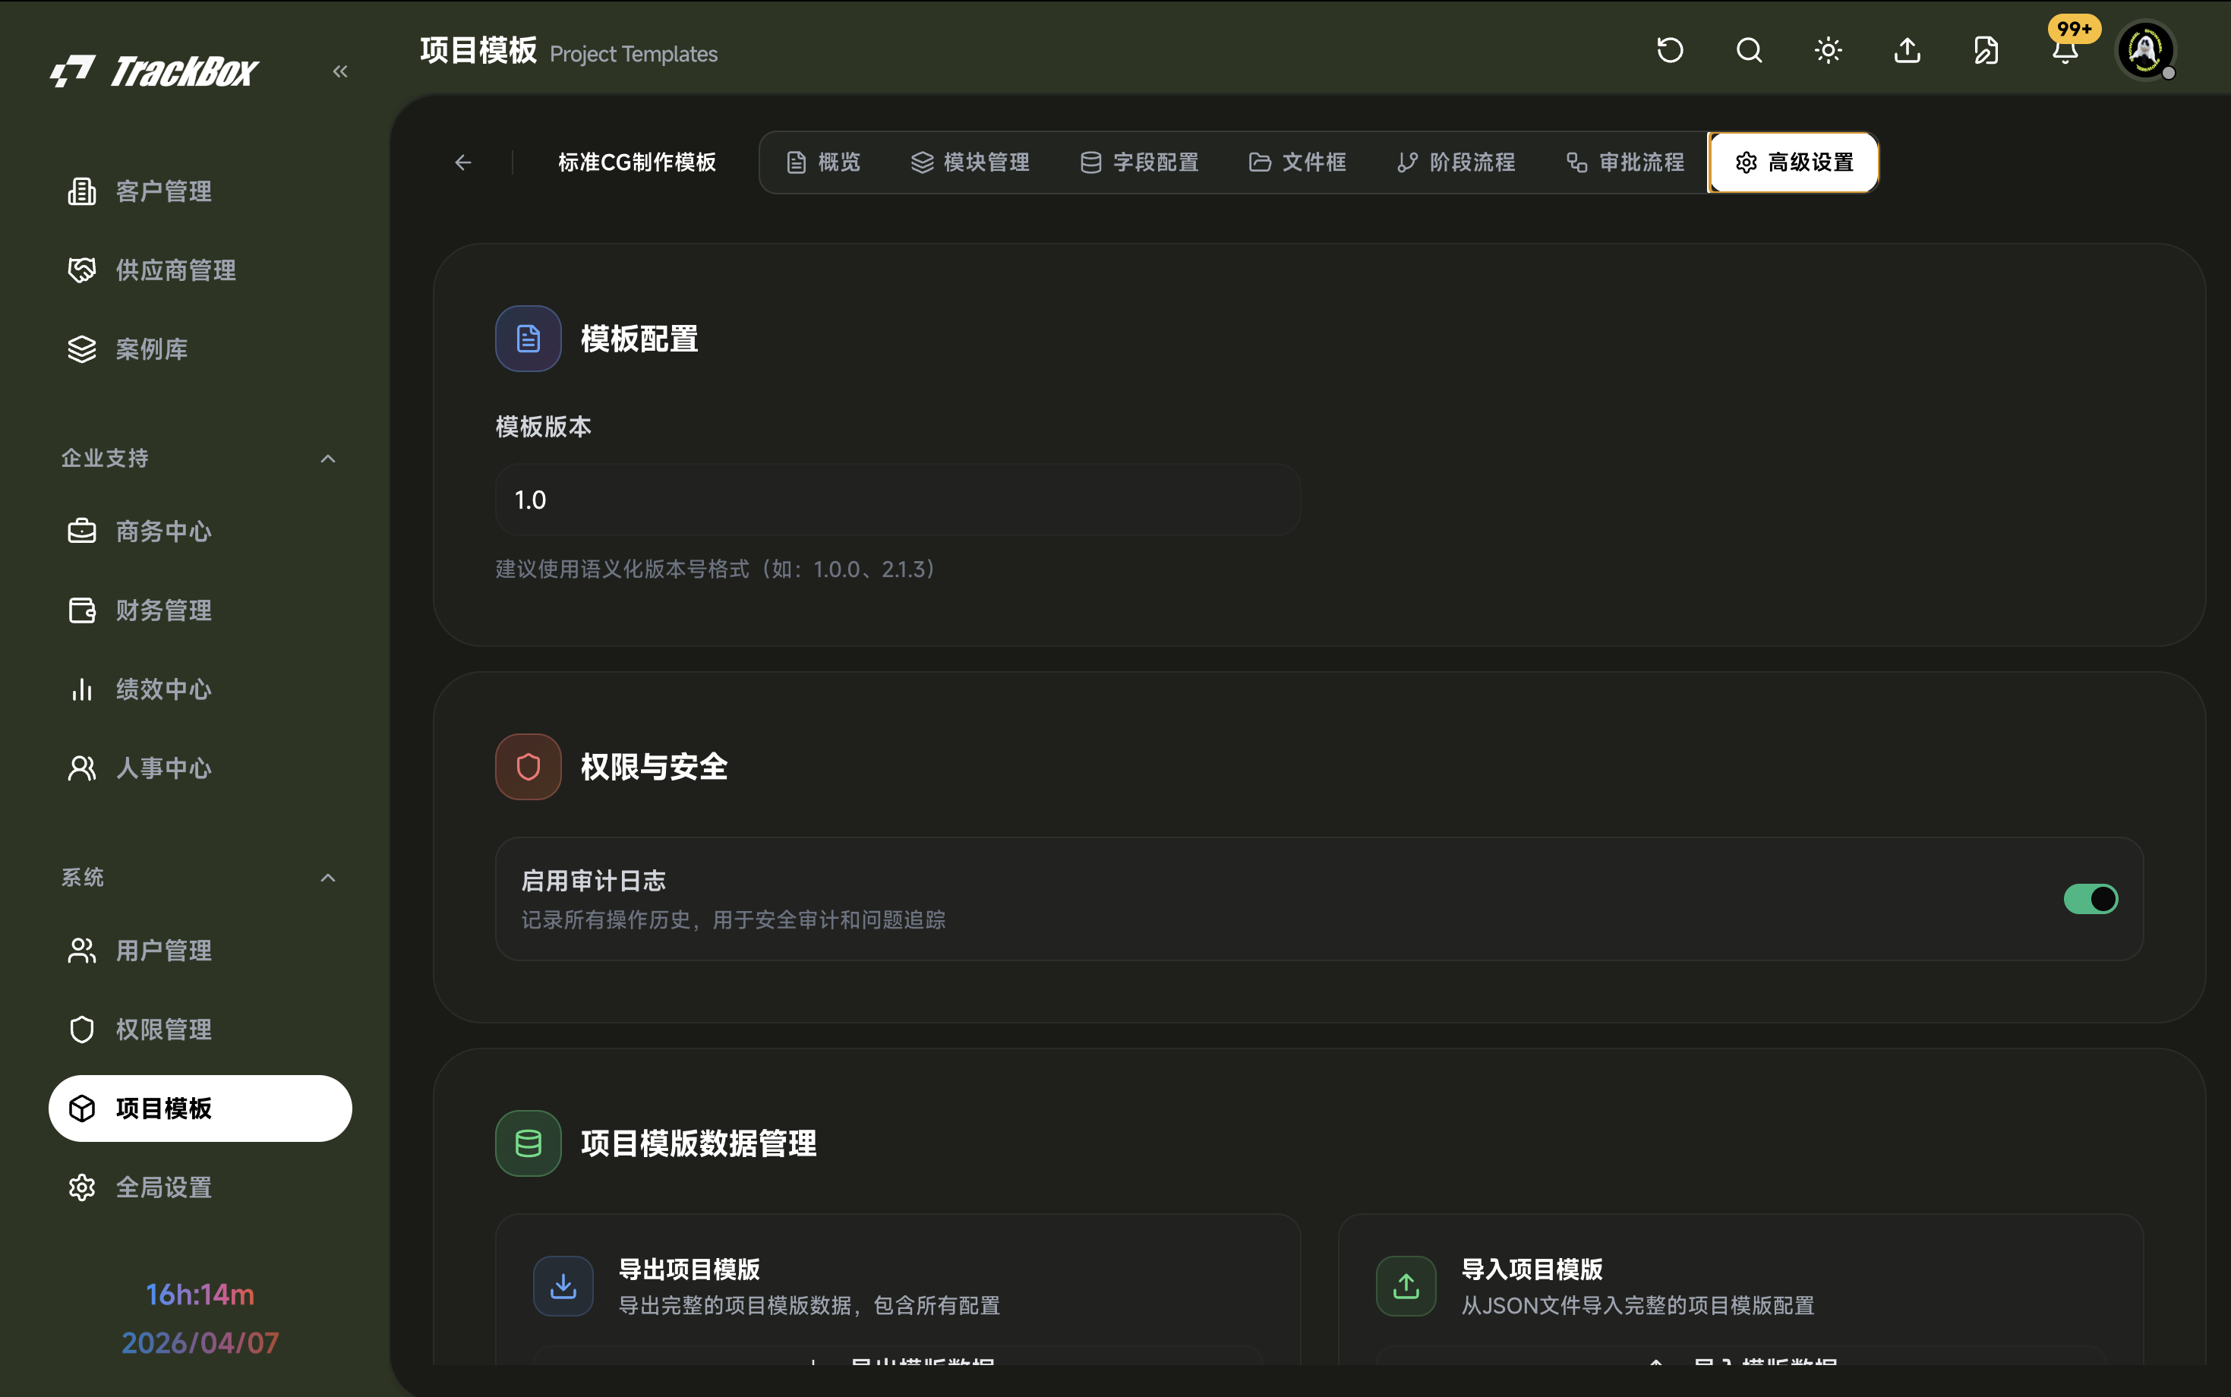Toggle light theme with sun icon
Screen dimensions: 2231x1397
(1829, 50)
